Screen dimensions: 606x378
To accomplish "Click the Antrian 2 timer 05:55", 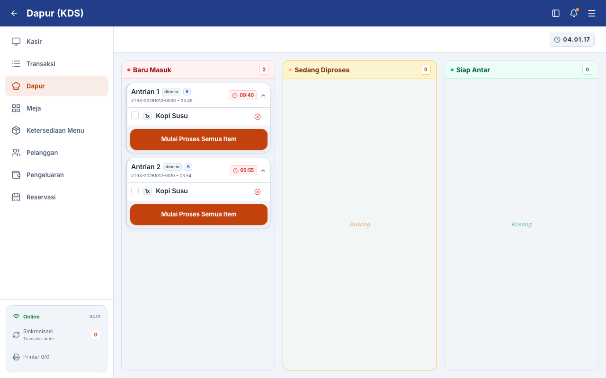I will pos(243,171).
